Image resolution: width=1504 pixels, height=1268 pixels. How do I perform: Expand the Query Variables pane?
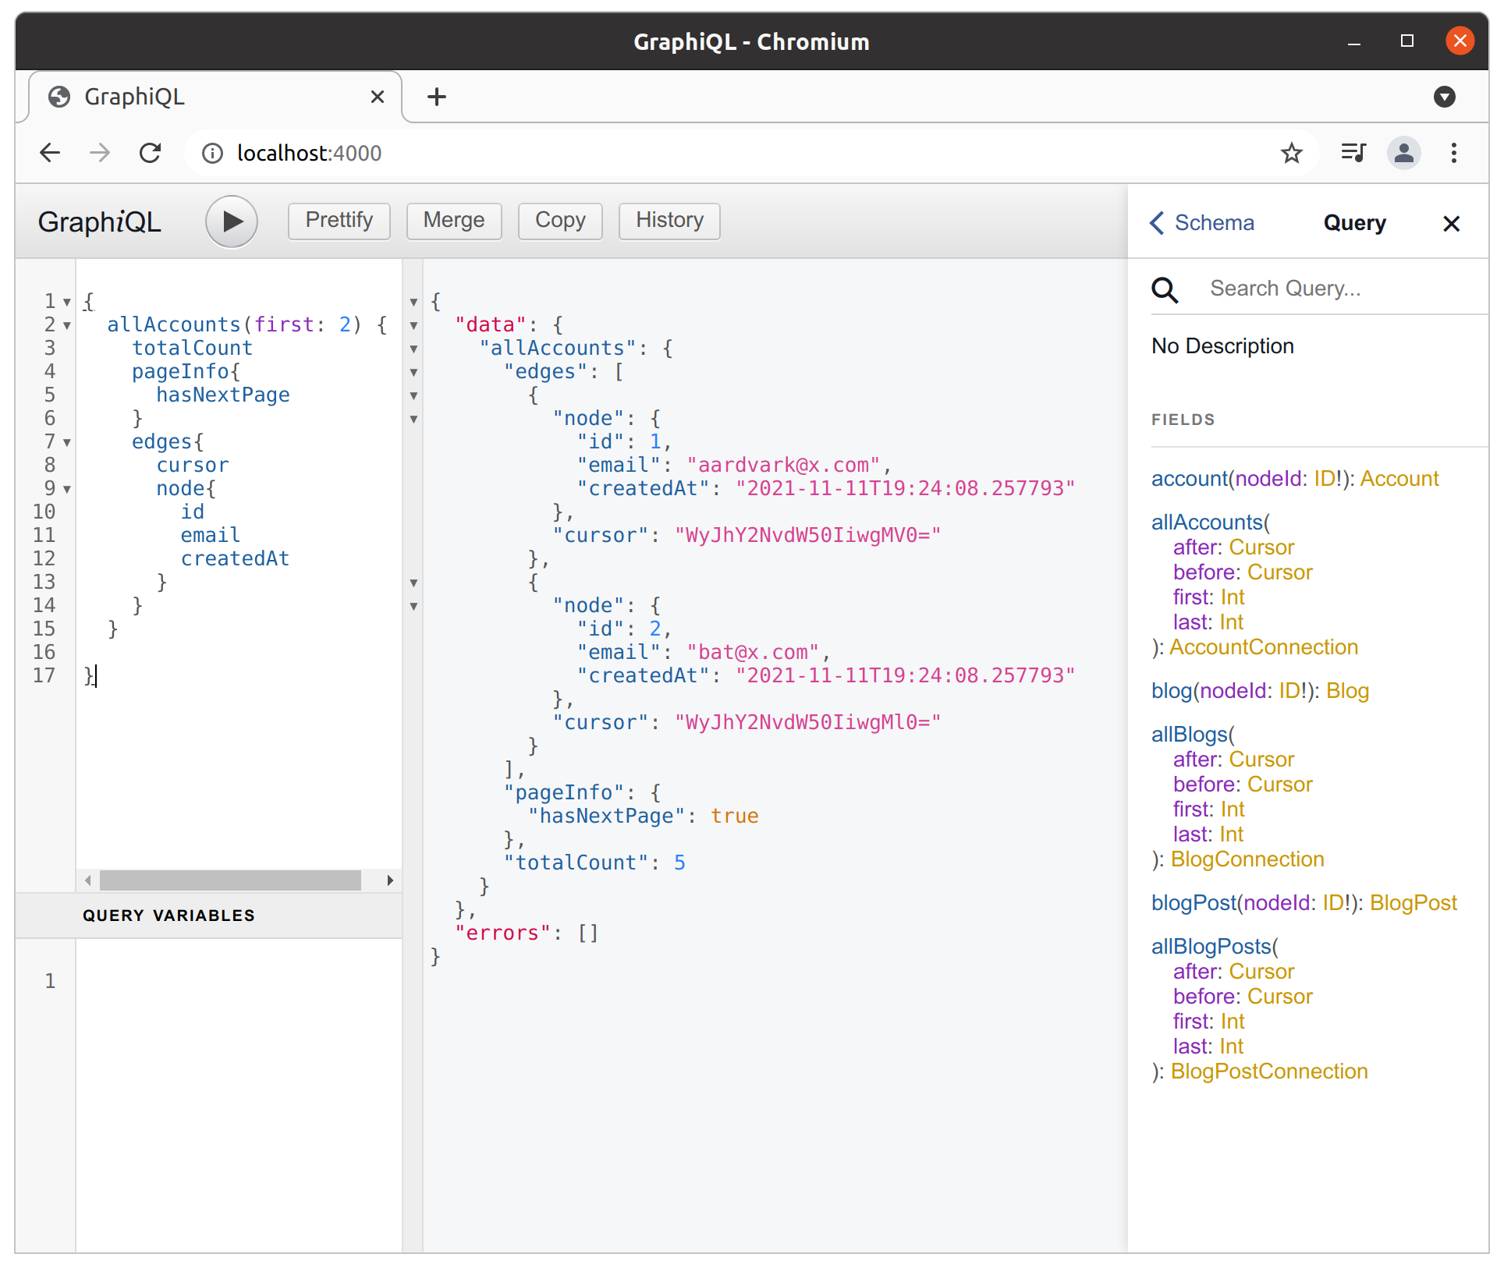[x=168, y=916]
